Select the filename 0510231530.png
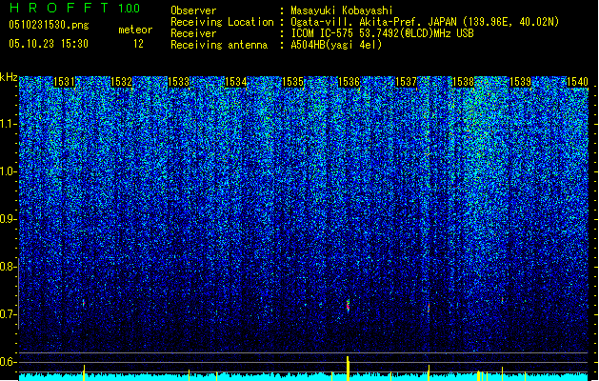Viewport: 599px width, 381px height. click(x=49, y=25)
